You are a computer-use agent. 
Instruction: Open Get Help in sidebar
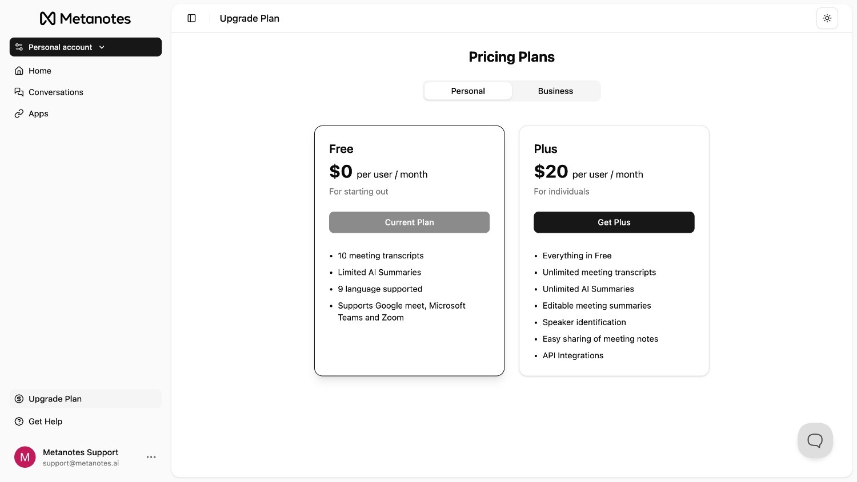pyautogui.click(x=46, y=422)
